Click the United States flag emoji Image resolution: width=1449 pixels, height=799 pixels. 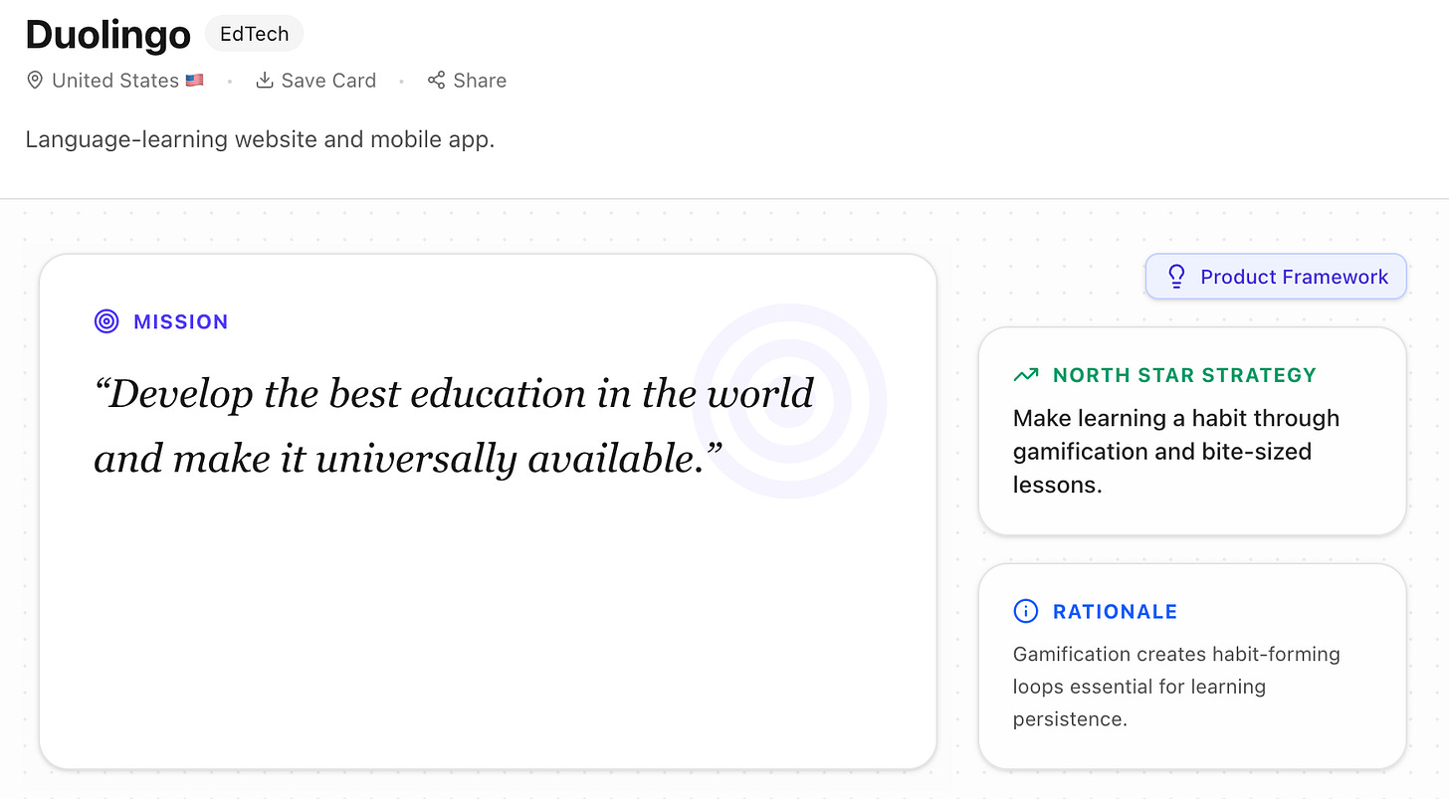coord(194,81)
